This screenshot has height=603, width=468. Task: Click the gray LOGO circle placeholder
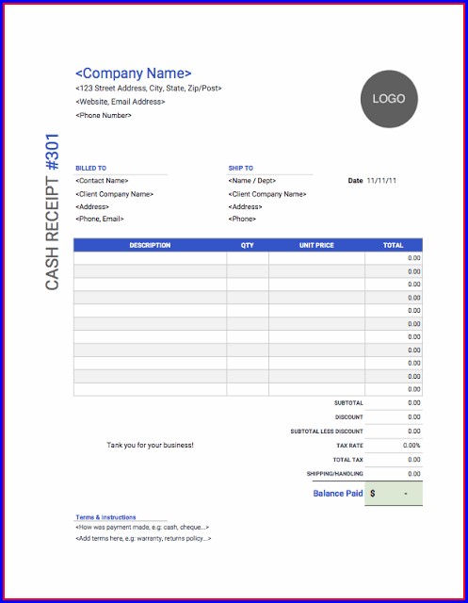(x=389, y=99)
